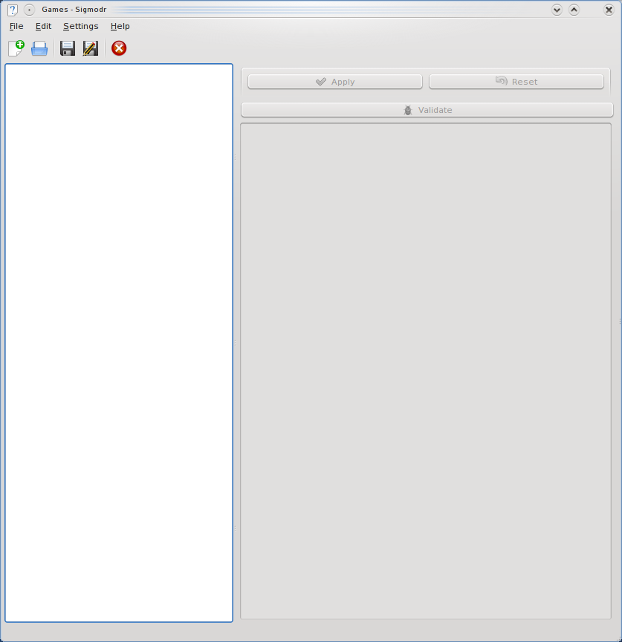Open the Edit menu
622x642 pixels.
43,26
